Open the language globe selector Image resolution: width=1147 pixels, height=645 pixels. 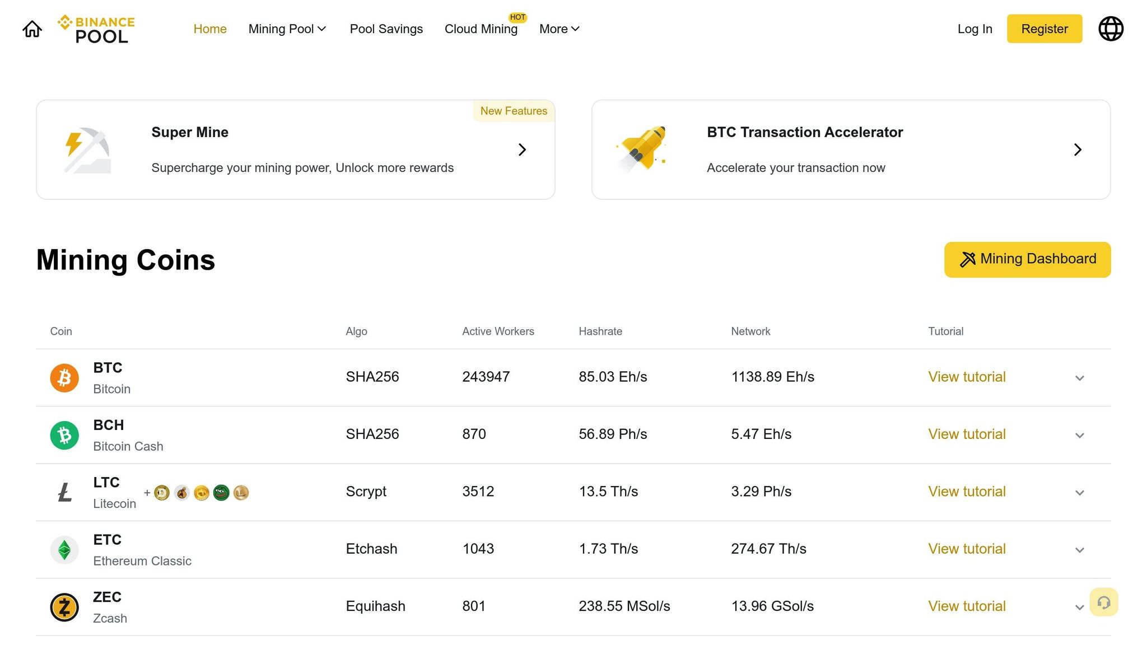point(1111,29)
